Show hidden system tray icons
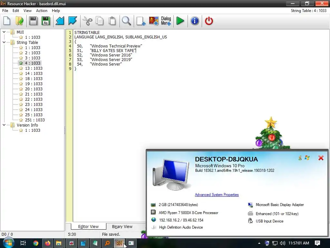Viewport: 330px width, 248px height. point(259,243)
